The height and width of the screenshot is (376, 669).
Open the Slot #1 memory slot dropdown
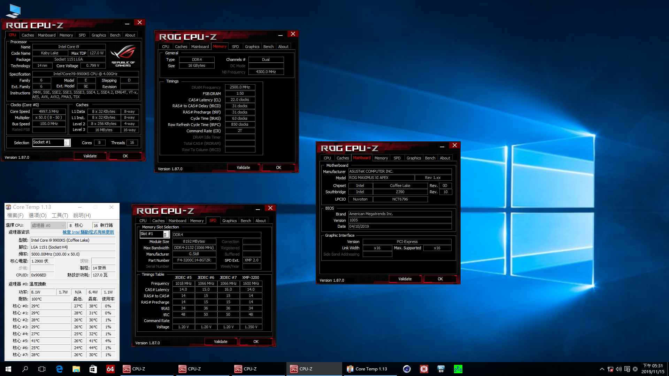[155, 234]
